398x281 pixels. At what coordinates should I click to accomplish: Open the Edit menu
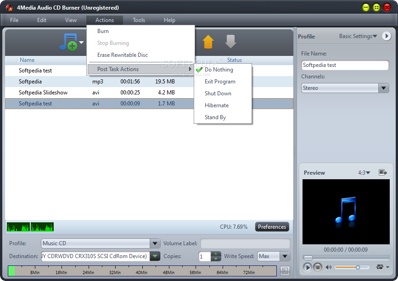(x=42, y=20)
